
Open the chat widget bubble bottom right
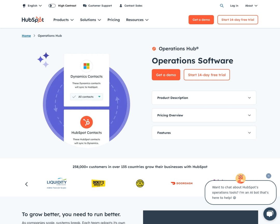[270, 214]
